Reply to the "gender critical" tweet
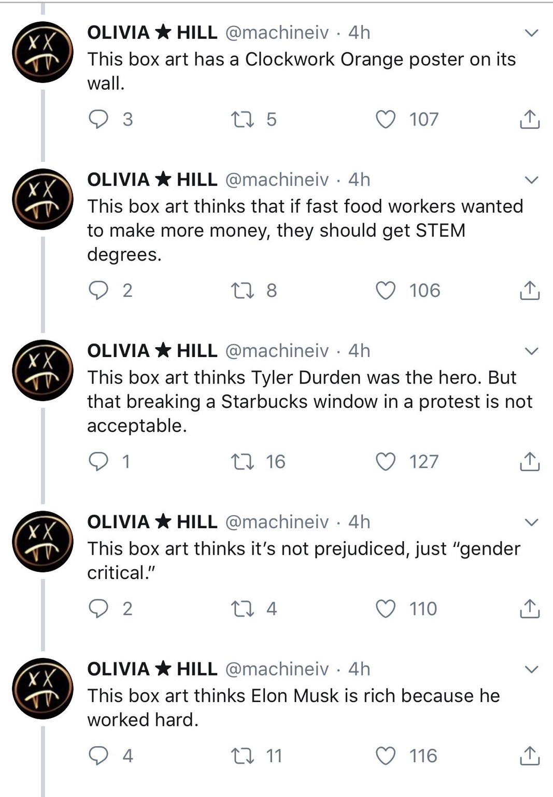553x797 pixels. tap(98, 609)
